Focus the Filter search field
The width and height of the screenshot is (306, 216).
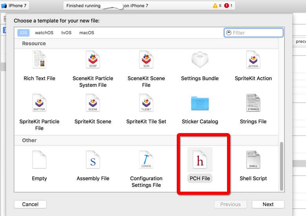[253, 33]
